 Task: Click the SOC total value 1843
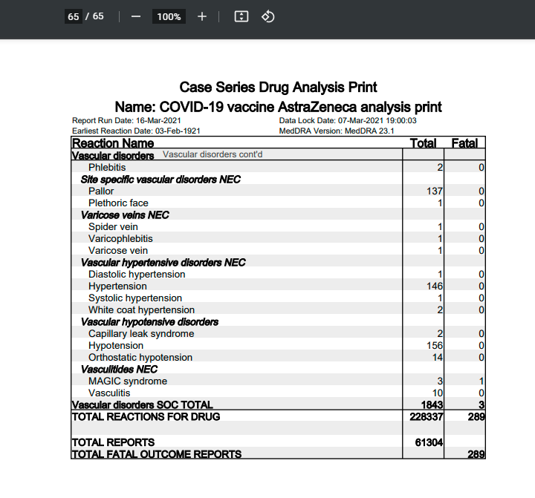pos(432,404)
